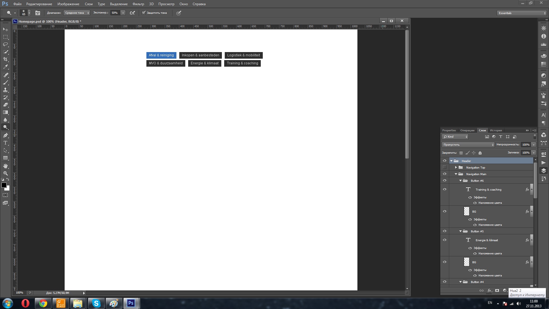Uncheck the Защитить тона checkbox
Image resolution: width=549 pixels, height=309 pixels.
tap(144, 13)
